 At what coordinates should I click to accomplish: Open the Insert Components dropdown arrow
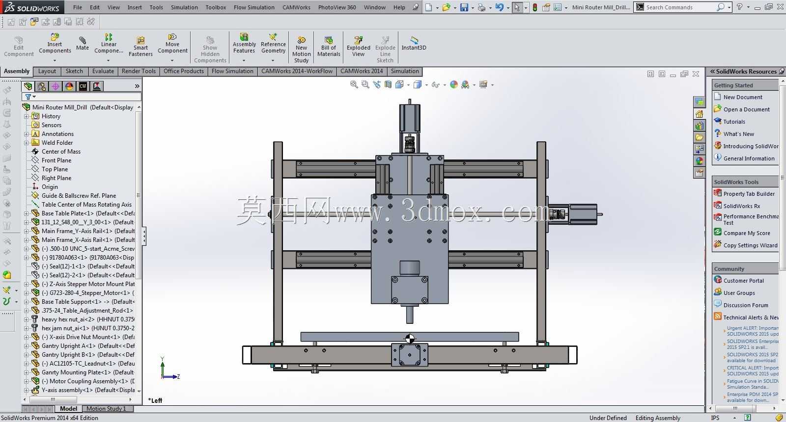pyautogui.click(x=55, y=60)
